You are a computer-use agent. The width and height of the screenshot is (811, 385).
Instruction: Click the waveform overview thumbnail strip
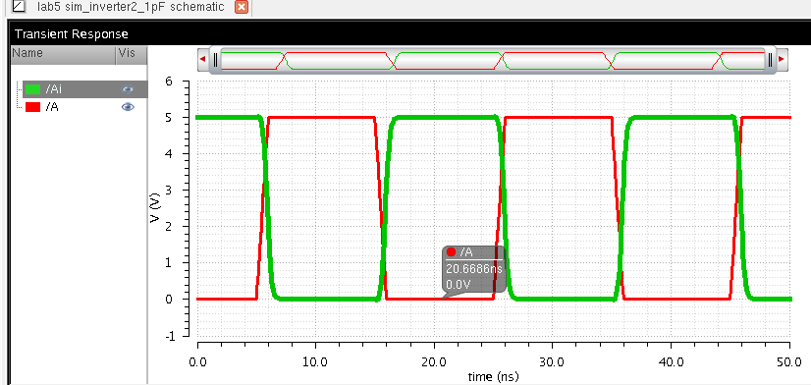pos(493,61)
